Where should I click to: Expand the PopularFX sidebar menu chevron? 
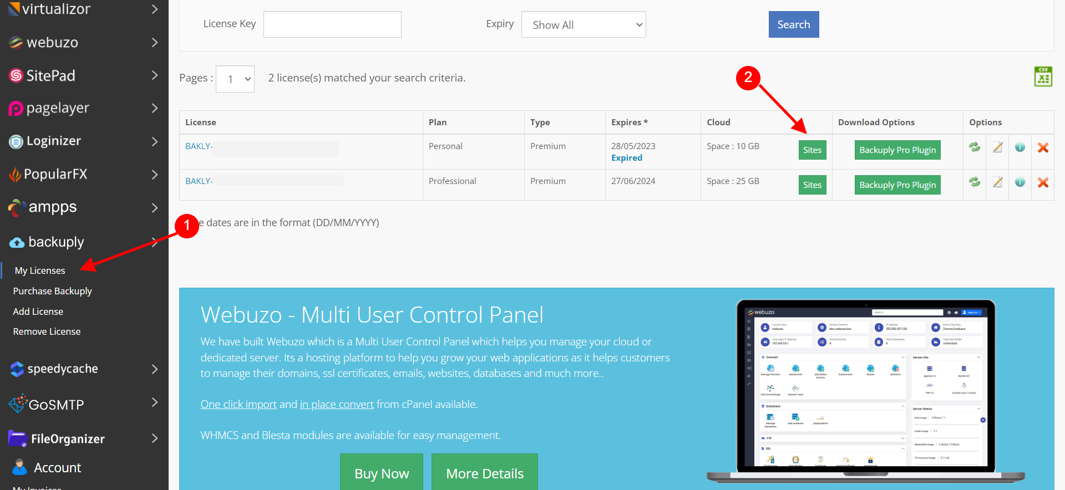(155, 174)
